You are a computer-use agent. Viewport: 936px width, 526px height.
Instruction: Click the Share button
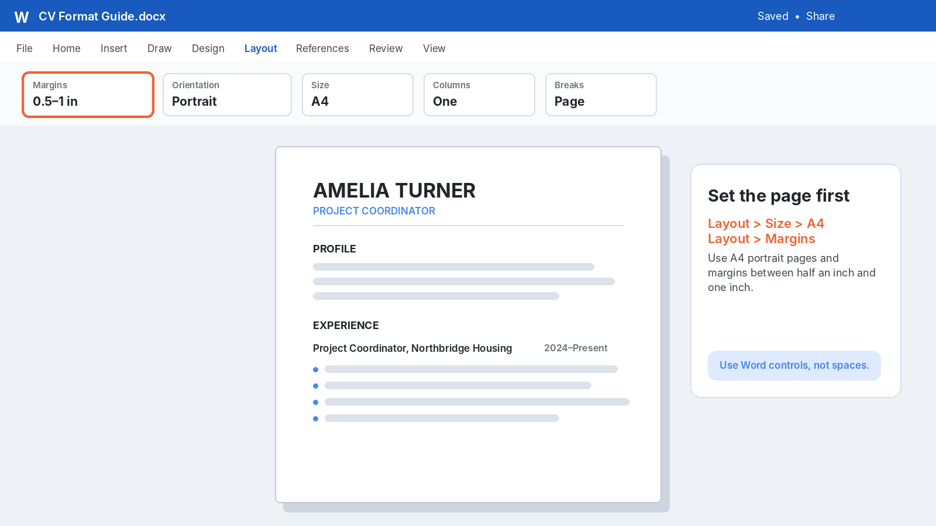(x=820, y=16)
